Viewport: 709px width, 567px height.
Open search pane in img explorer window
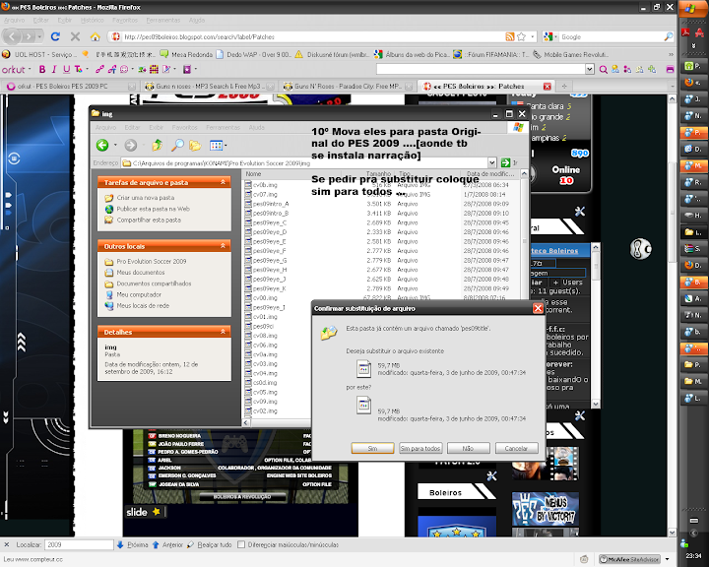pyautogui.click(x=177, y=145)
